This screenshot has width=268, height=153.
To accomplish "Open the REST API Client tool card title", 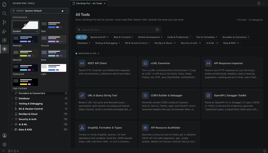I will tap(97, 63).
